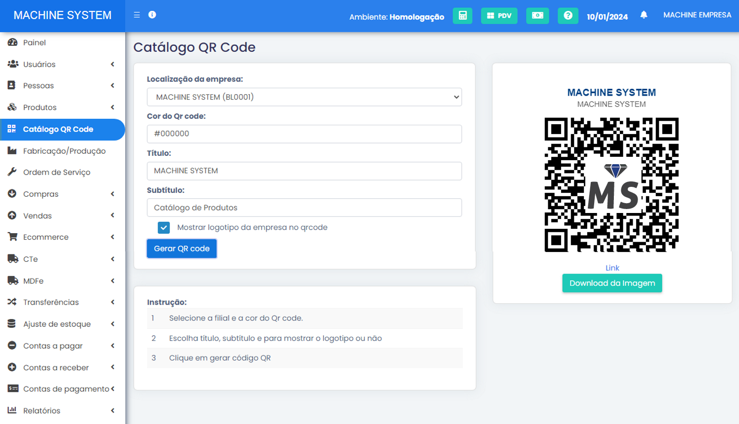Click the cash money icon button
739x424 pixels.
[537, 16]
